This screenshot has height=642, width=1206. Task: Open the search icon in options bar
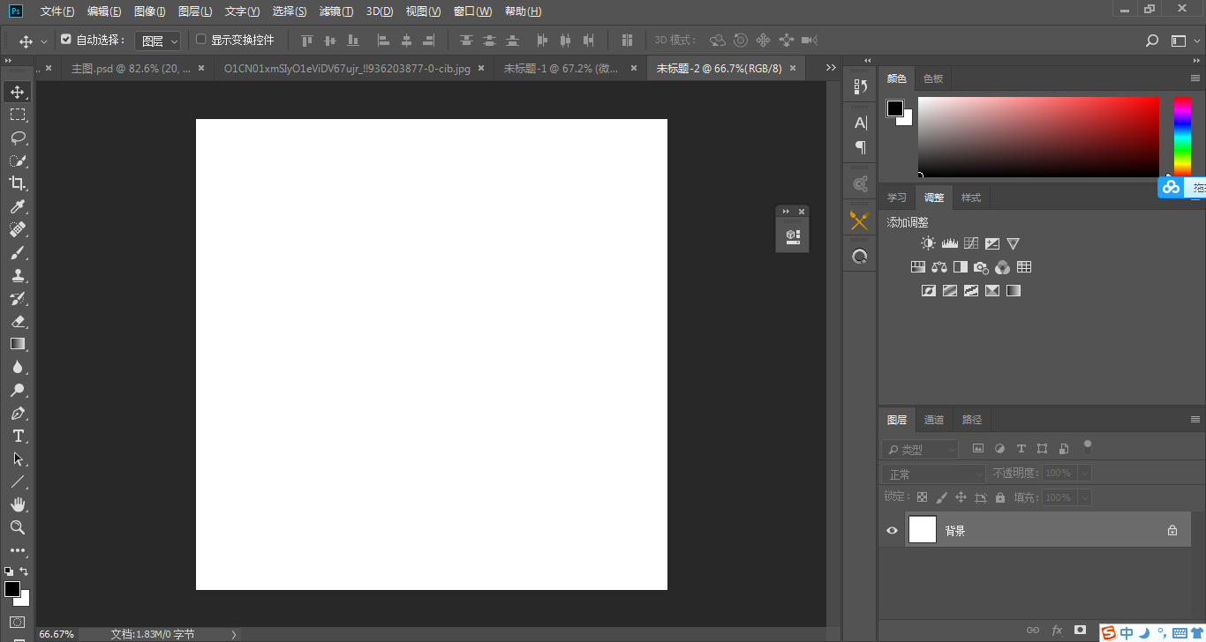[x=1152, y=41]
